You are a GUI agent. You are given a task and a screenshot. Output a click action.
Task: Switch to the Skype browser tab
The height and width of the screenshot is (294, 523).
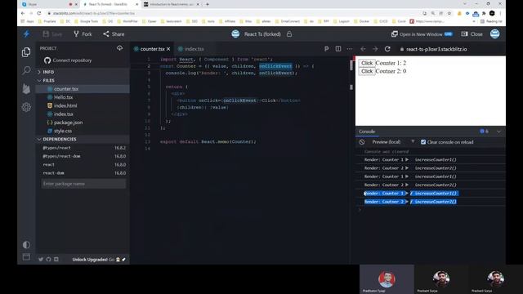tap(47, 4)
